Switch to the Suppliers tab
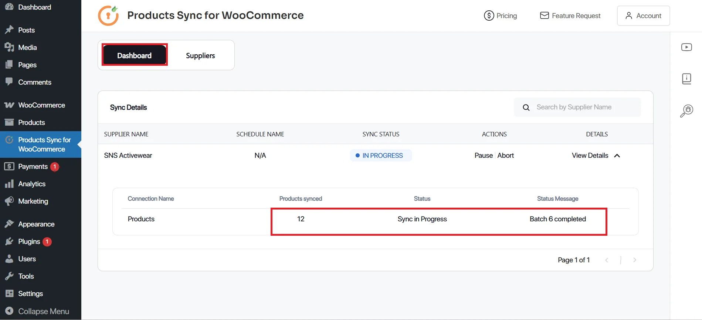702x320 pixels. (x=200, y=55)
